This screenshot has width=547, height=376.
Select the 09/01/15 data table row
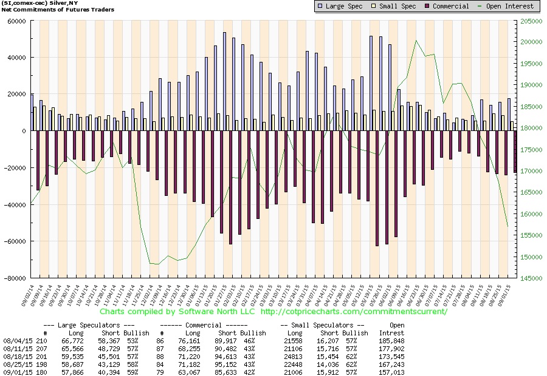204,372
